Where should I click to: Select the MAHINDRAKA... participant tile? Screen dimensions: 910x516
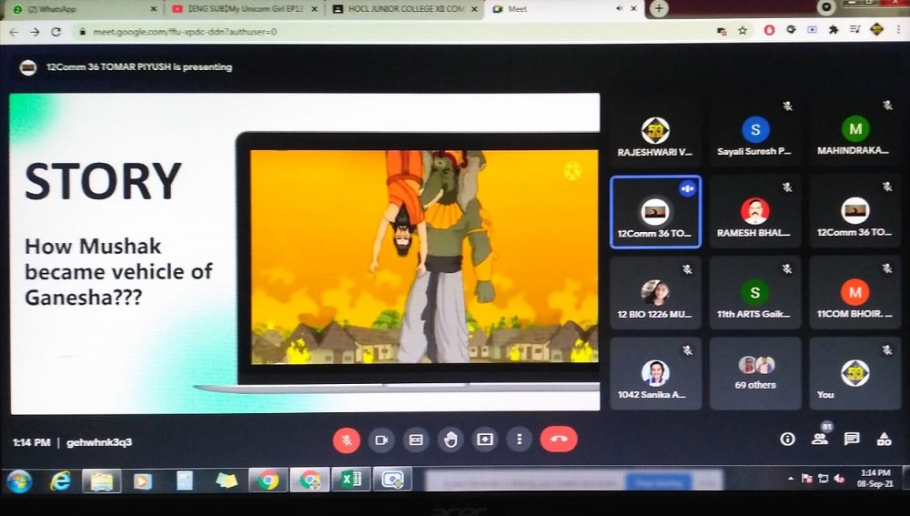pos(854,131)
